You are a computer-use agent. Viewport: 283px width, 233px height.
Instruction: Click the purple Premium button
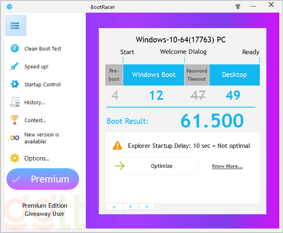point(43,179)
